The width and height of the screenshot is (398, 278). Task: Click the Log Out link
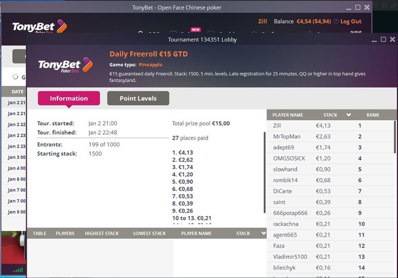tap(351, 22)
